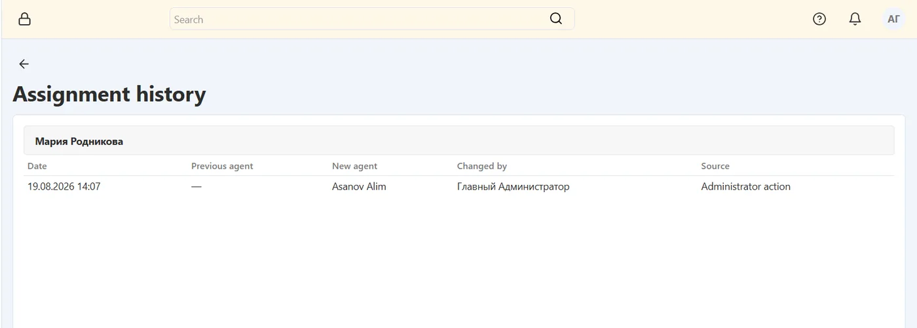Open the notifications bell
Screen dimensions: 917x328
coord(855,19)
